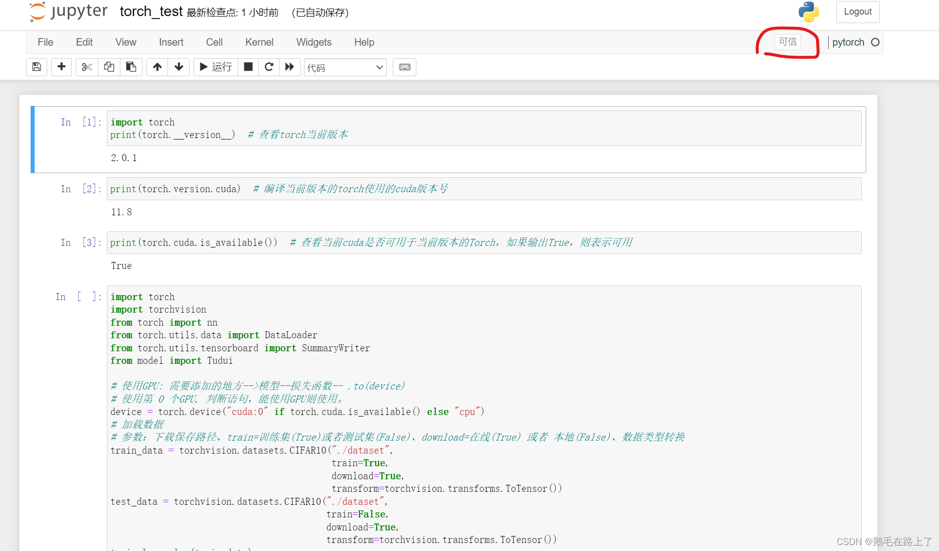Image resolution: width=939 pixels, height=551 pixels.
Task: Cut selected cells with scissors icon
Action: point(87,67)
